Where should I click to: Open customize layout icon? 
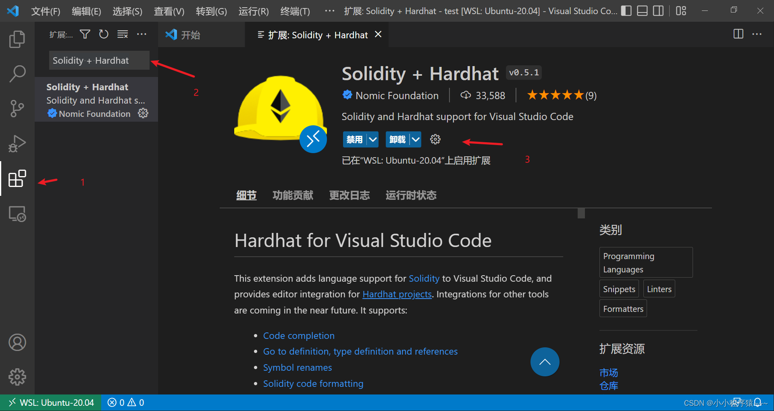tap(681, 11)
